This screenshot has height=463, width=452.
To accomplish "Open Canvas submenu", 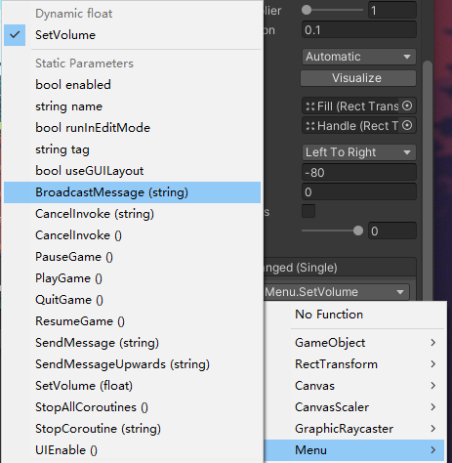I will point(354,386).
